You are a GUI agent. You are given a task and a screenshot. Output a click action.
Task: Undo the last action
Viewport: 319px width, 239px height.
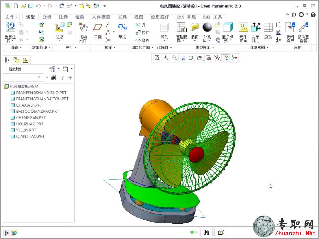pos(38,6)
